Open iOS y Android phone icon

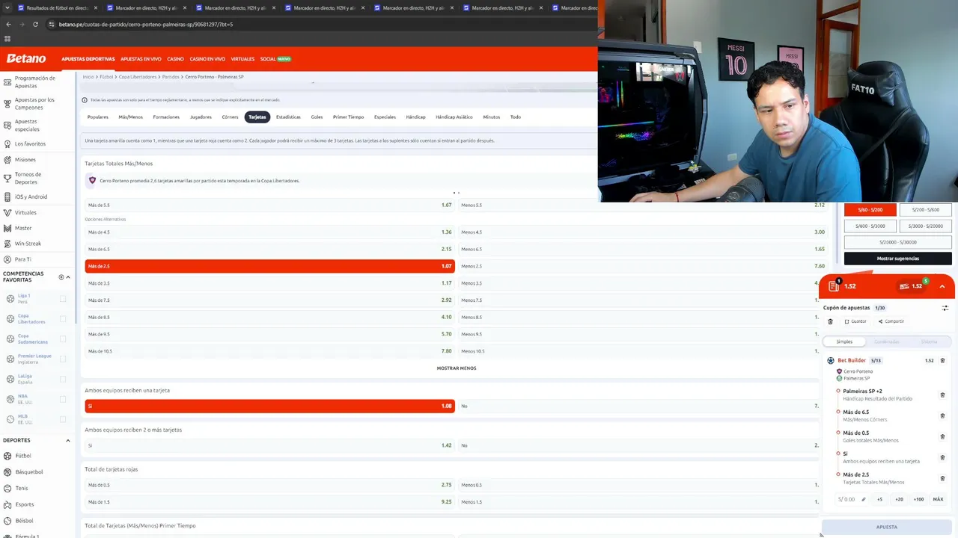pyautogui.click(x=7, y=197)
